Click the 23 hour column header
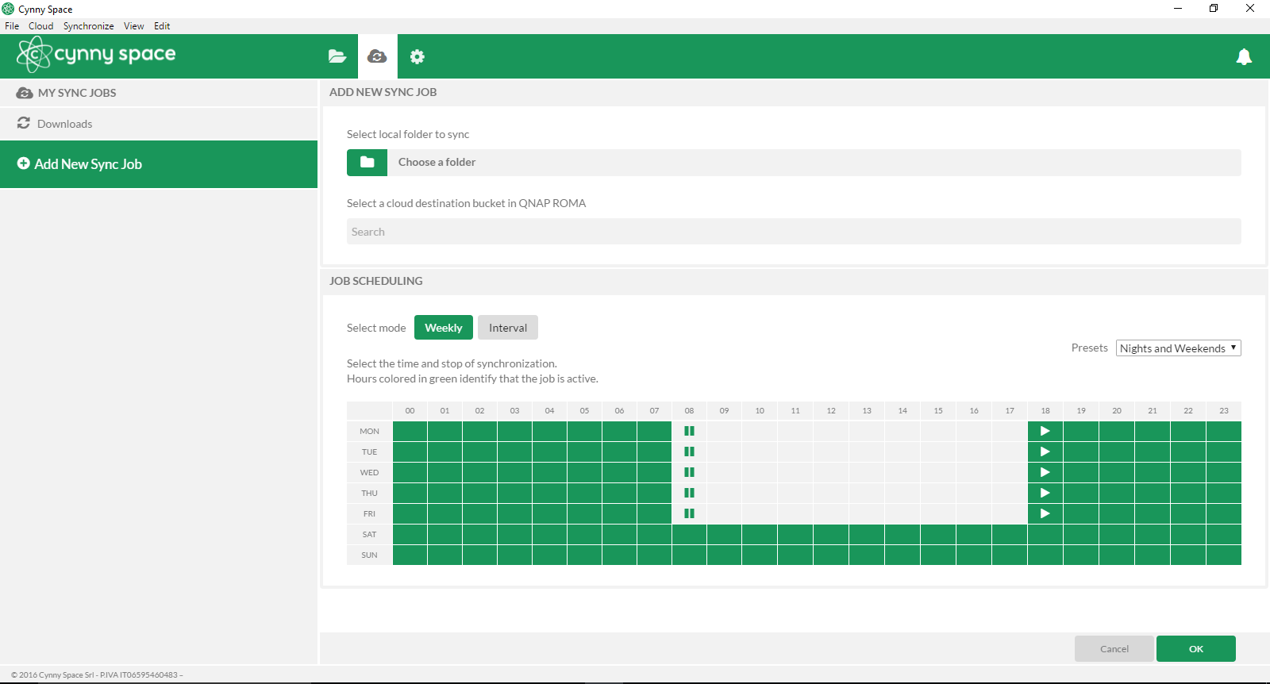 [x=1224, y=410]
